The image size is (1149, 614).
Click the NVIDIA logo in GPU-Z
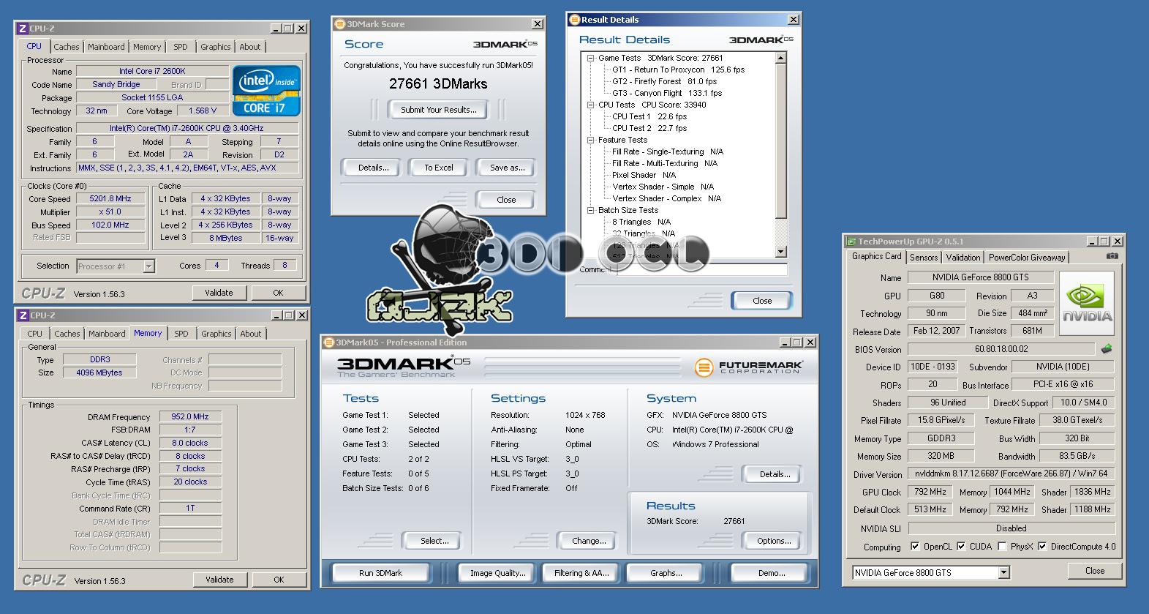point(1087,304)
